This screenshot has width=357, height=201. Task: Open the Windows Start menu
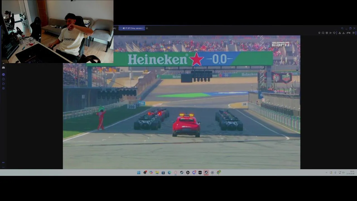139,173
